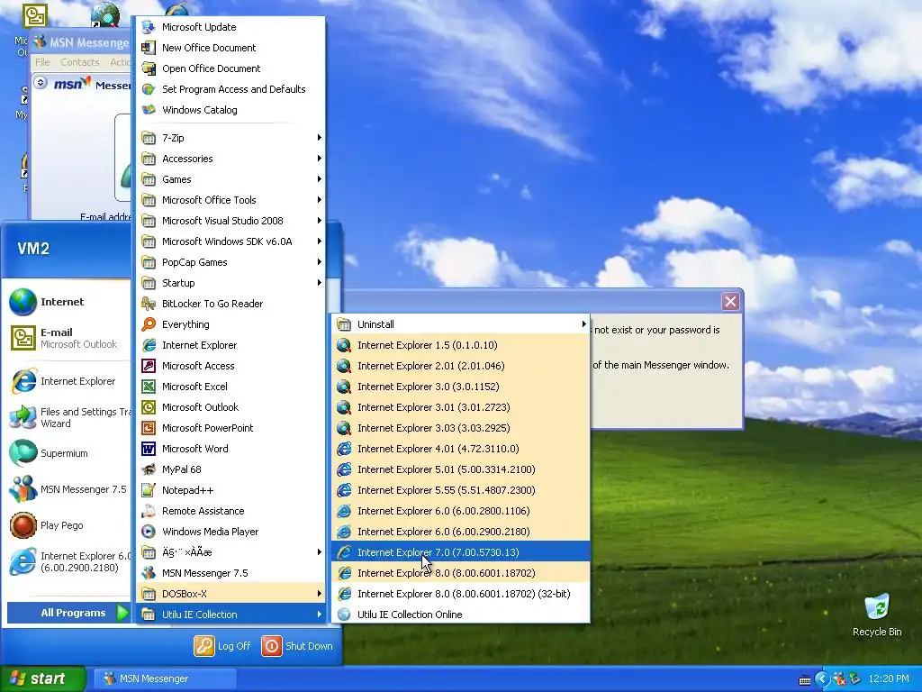Show hidden system tray icons arrow
The width and height of the screenshot is (922, 692).
point(822,679)
